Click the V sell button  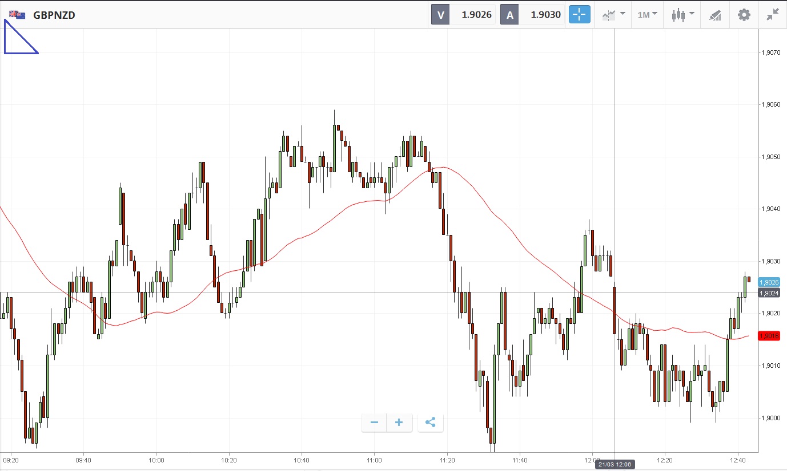440,15
